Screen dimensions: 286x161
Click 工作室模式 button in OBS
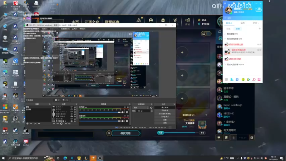165,117
